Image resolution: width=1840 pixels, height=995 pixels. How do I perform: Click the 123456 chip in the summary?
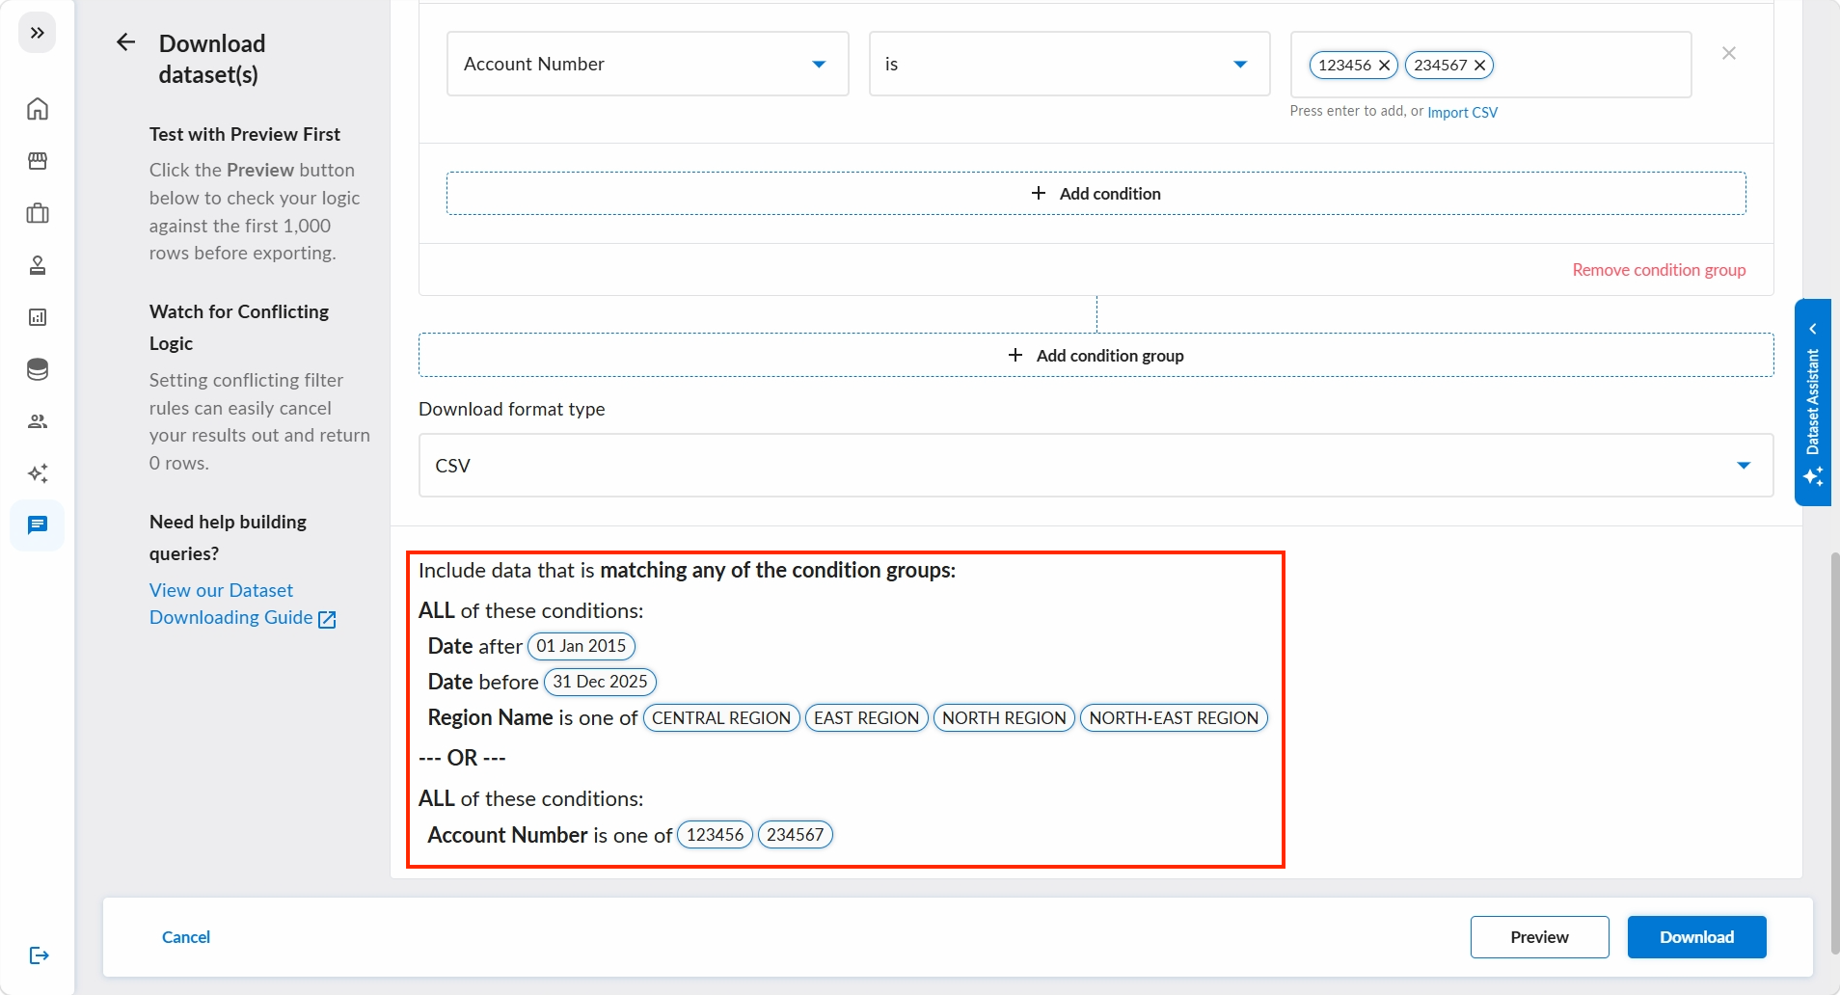point(716,835)
